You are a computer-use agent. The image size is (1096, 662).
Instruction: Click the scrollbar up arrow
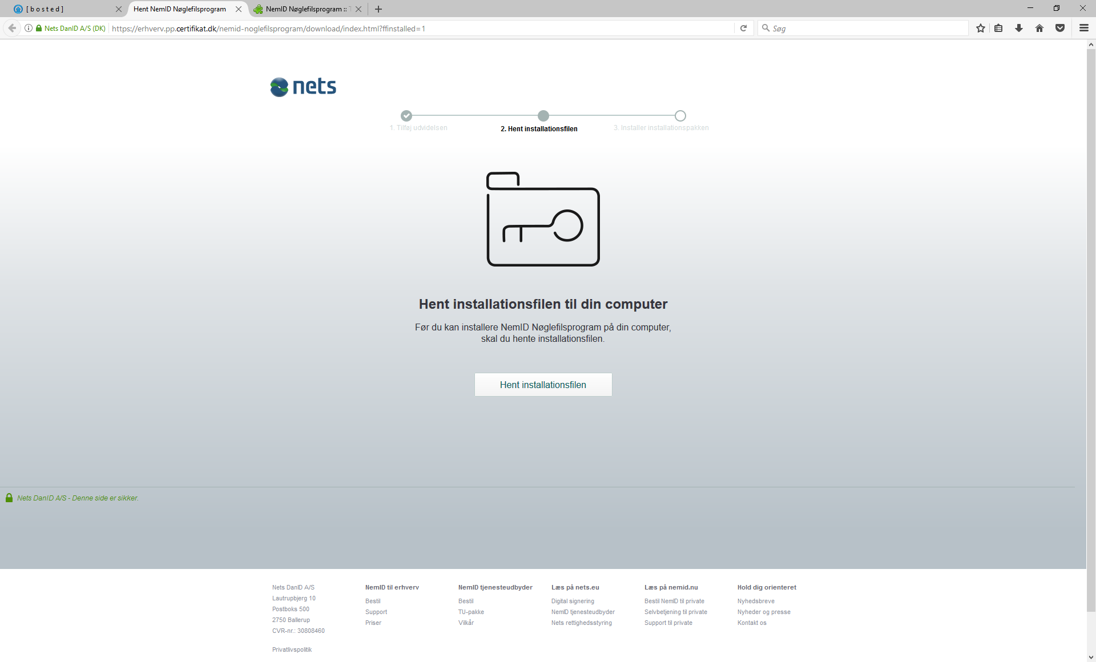[1091, 44]
